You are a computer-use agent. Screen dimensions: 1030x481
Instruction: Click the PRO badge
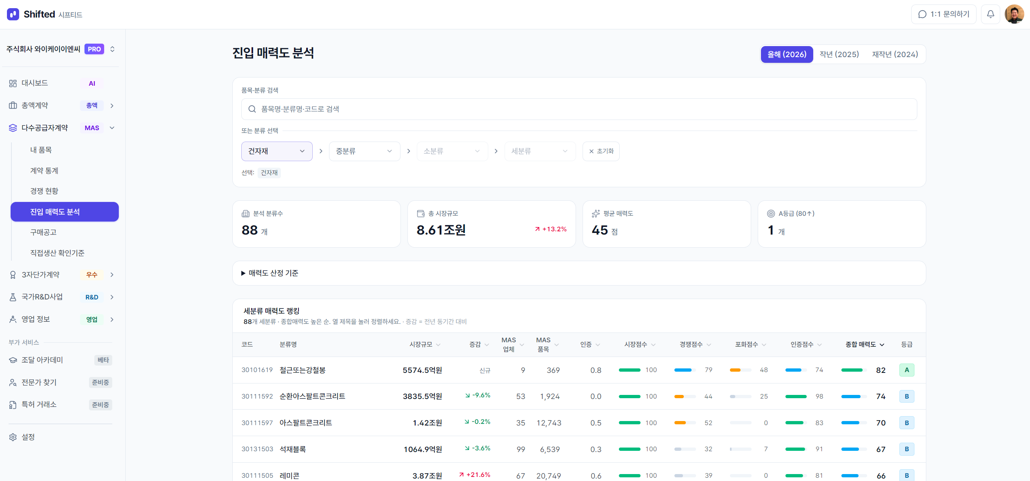point(94,49)
